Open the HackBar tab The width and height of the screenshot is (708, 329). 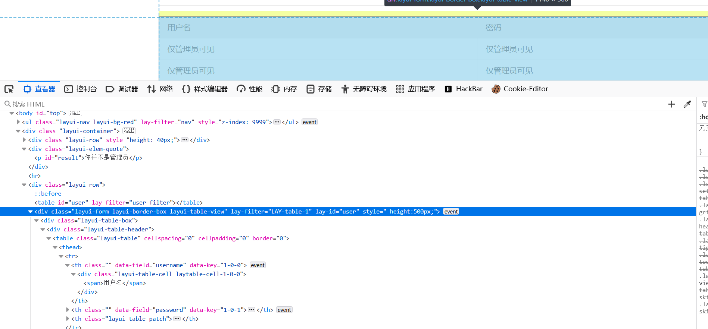pos(464,89)
